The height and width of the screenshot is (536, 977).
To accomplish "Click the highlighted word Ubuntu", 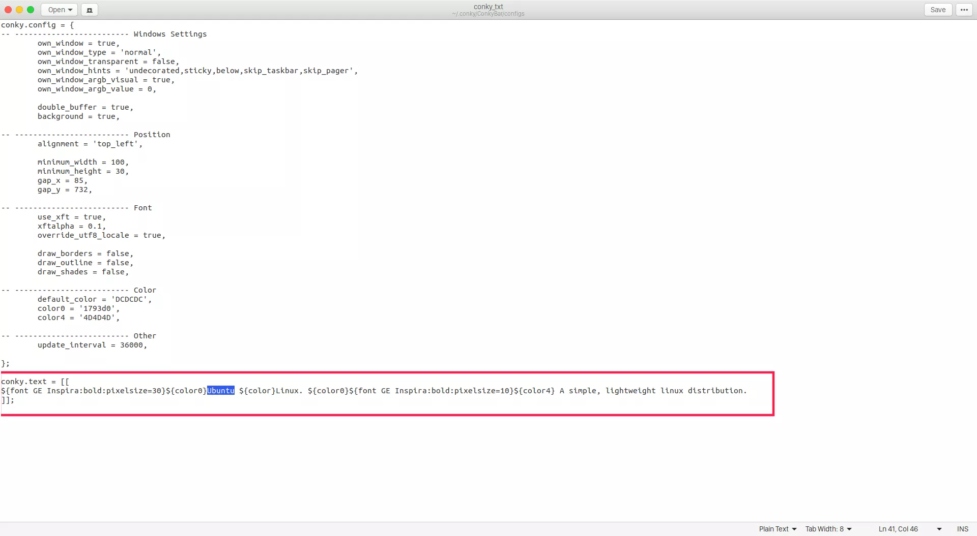I will point(220,391).
